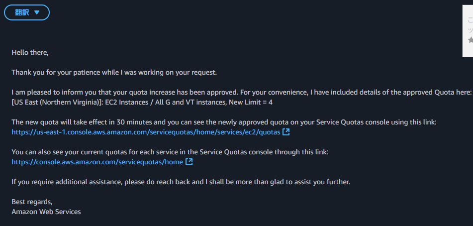Click external-link icon after servicequotas/home URL
473x226 pixels.
coord(189,162)
